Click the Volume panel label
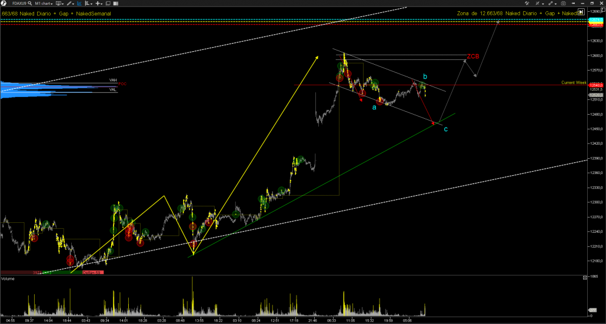606x324 pixels. pos(8,279)
